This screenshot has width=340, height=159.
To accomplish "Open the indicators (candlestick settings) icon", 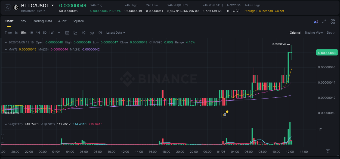I will 84,33.
